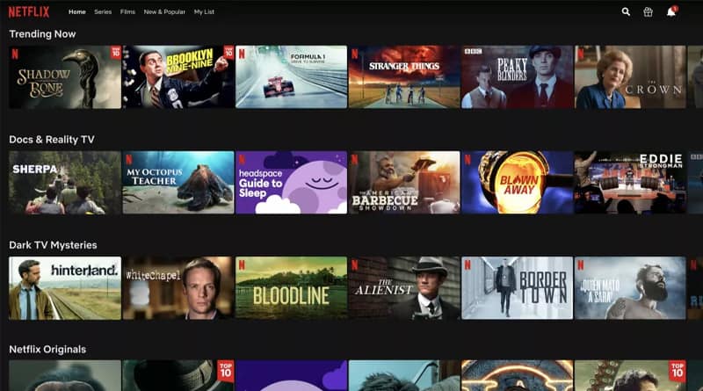This screenshot has height=391, width=703.
Task: Choose American Barbecue Showdown
Action: pos(404,183)
